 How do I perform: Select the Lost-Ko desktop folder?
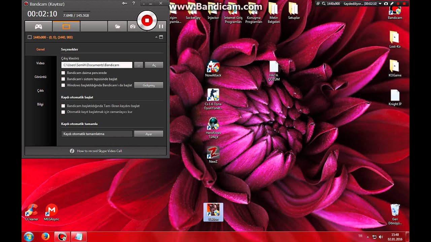395,39
